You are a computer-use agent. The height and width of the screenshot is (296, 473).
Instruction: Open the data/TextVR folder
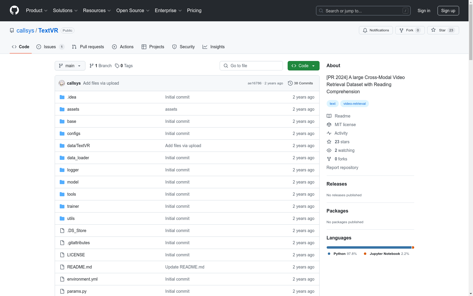78,146
